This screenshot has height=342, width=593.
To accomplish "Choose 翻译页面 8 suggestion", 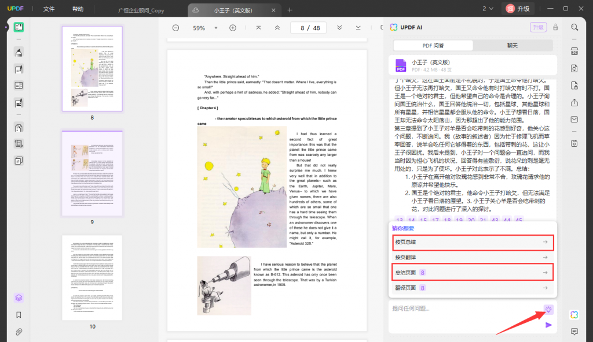I will pos(473,288).
